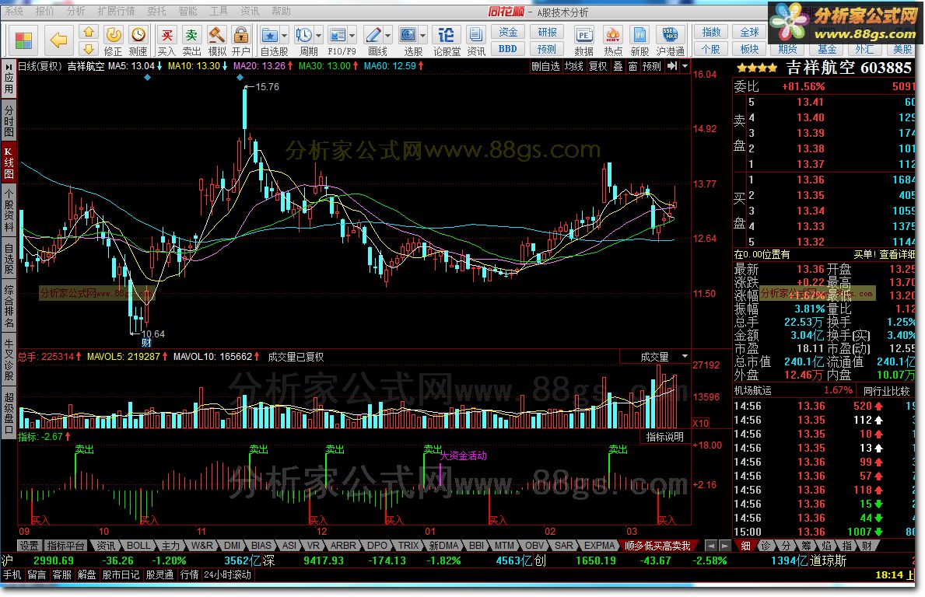Open the 分析 menu

75,11
